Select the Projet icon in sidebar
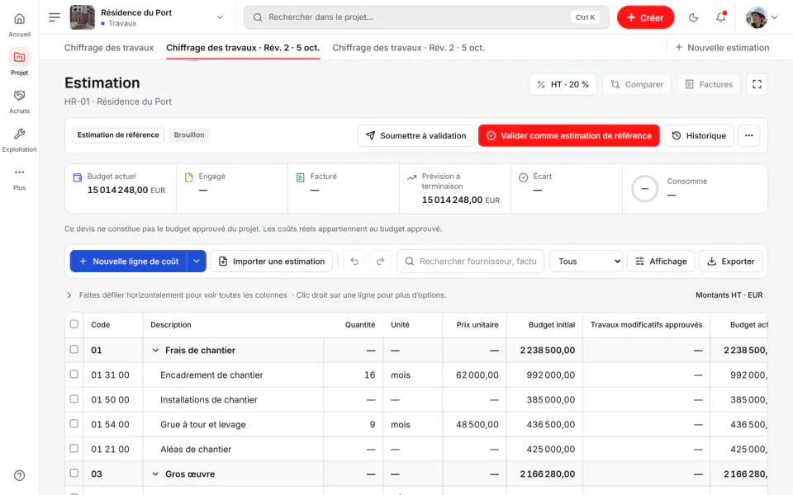Screen dimensions: 793x495 tap(19, 57)
